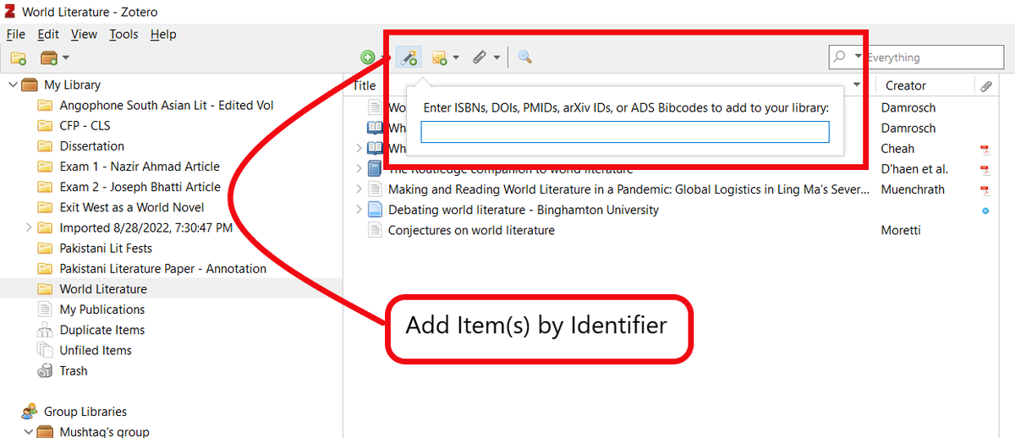Screen dimensions: 1015x438
Task: Expand the Routledge companion item row
Action: (359, 169)
